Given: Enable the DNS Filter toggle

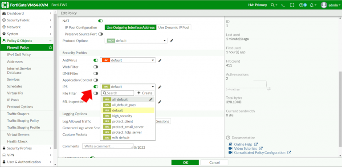Looking at the screenshot, I should coord(96,73).
